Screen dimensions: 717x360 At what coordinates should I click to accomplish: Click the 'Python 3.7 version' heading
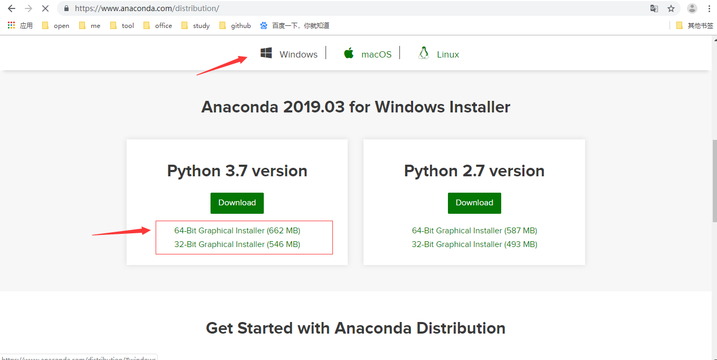[237, 171]
